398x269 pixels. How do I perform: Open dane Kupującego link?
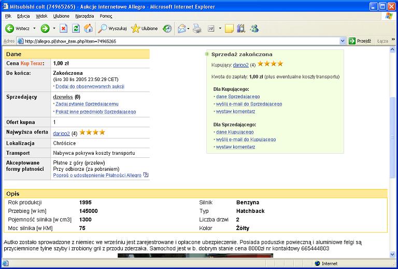[235, 132]
